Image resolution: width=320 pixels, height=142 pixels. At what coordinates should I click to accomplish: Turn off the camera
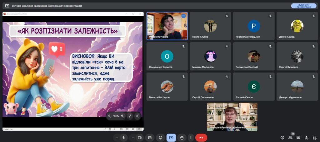pyautogui.click(x=140, y=138)
